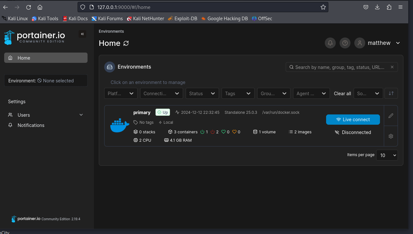Click the browser address bar
Screen dimensions: 413x234
point(203,7)
